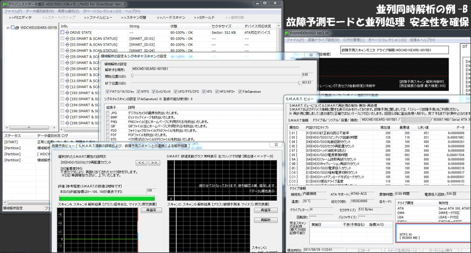Screen dimensions: 471x253
Task: Click [194:SMART row diamond icon
Action: pos(67,105)
